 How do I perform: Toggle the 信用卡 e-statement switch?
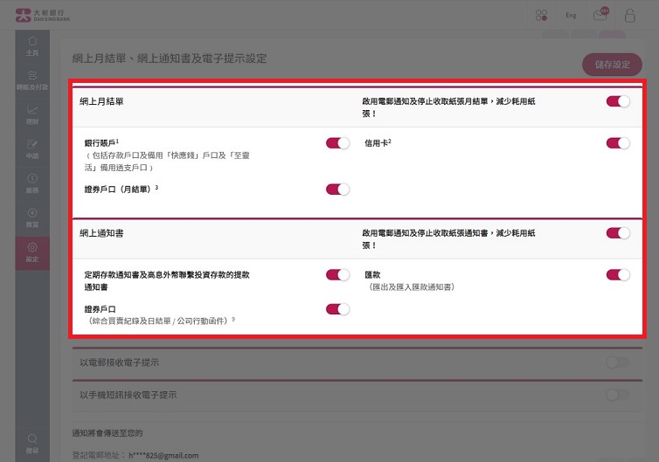tap(618, 143)
